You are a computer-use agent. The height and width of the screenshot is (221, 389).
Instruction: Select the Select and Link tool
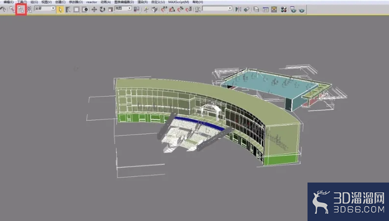12,9
